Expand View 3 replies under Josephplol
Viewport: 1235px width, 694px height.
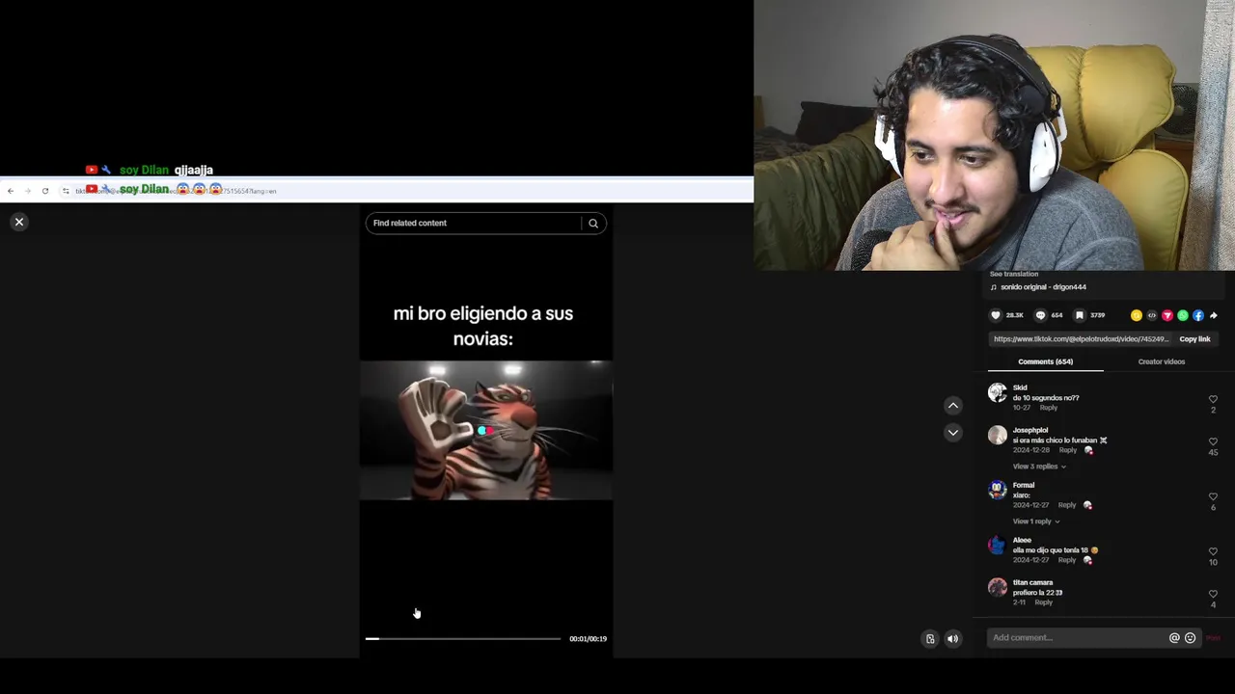(x=1039, y=467)
